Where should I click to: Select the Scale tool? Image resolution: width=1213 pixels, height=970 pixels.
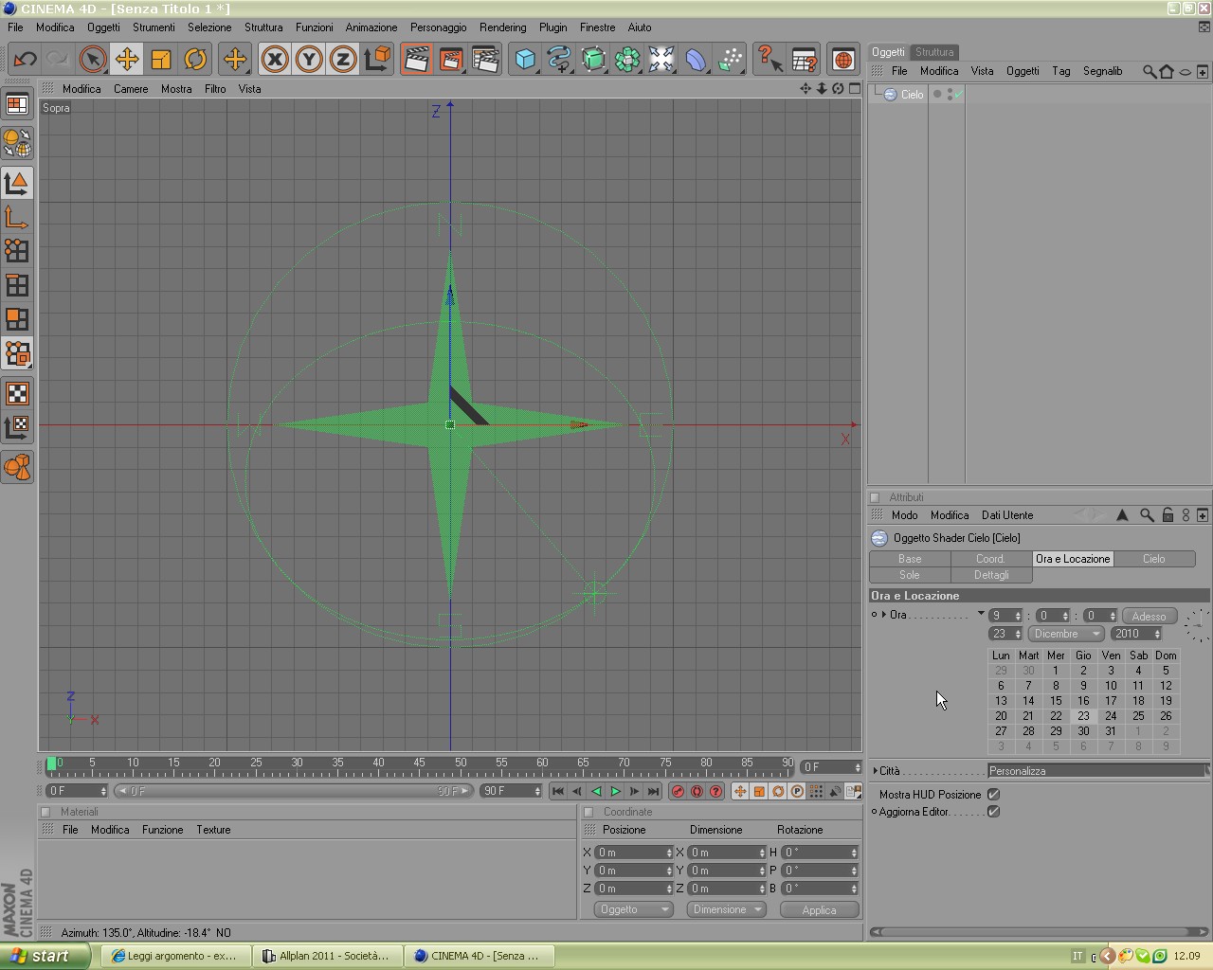coord(161,60)
